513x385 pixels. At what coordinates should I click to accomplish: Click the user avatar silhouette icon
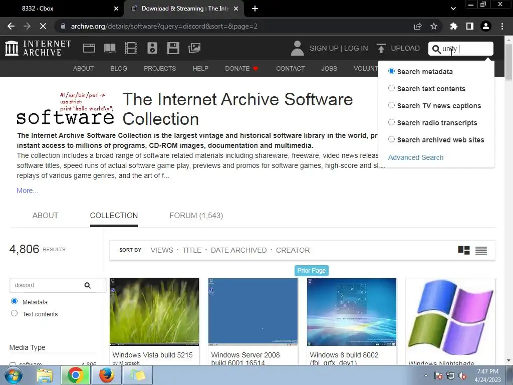click(x=297, y=48)
